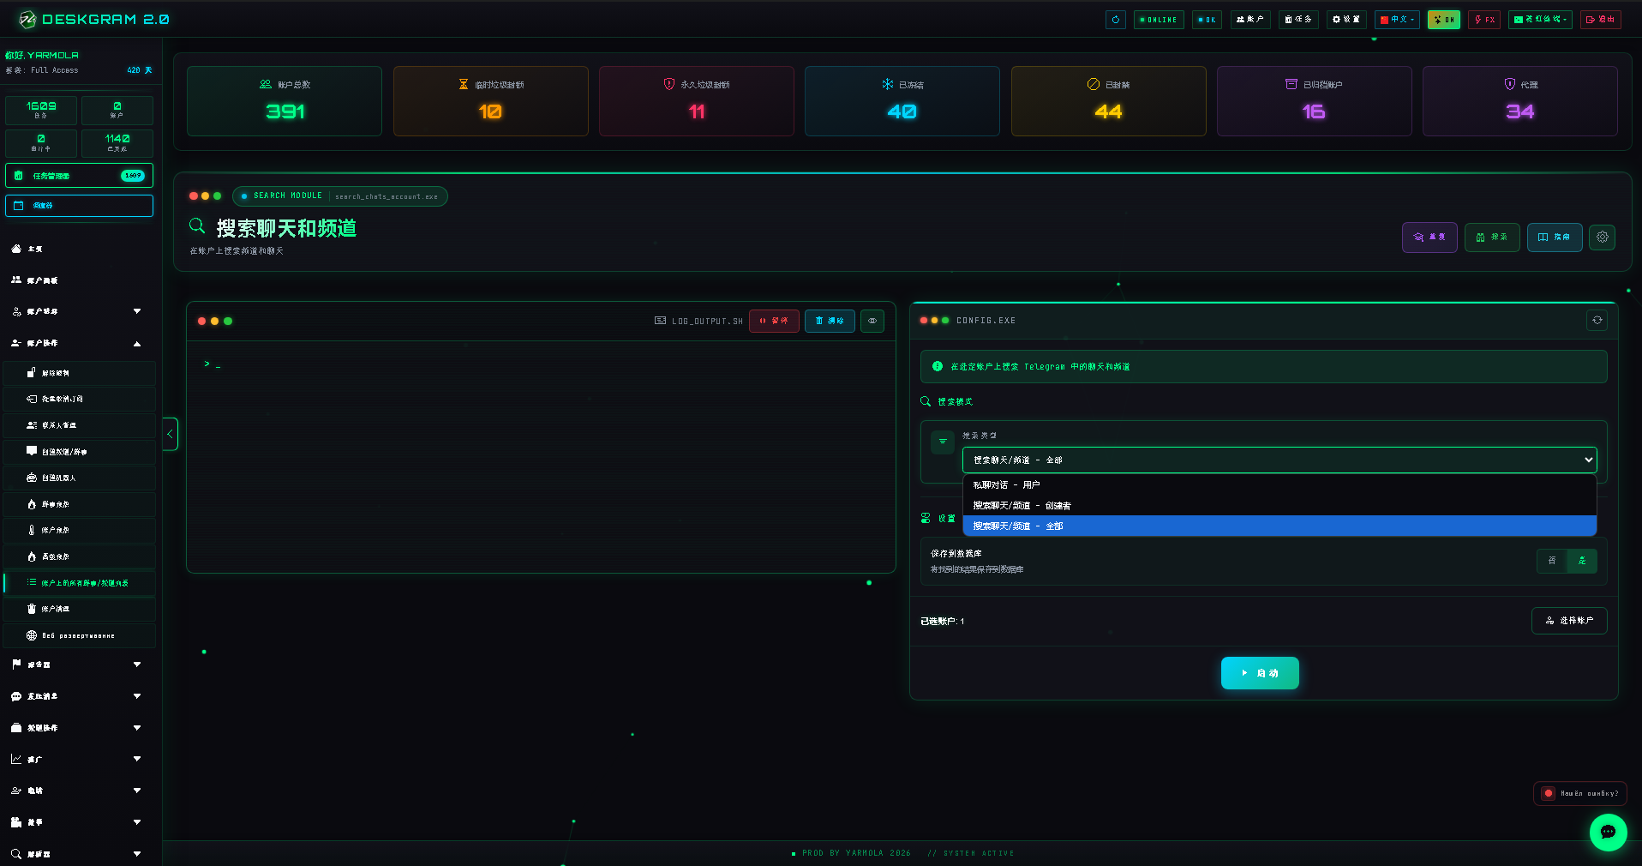The height and width of the screenshot is (866, 1642).
Task: Open the Web развертывание sidebar item
Action: [79, 635]
